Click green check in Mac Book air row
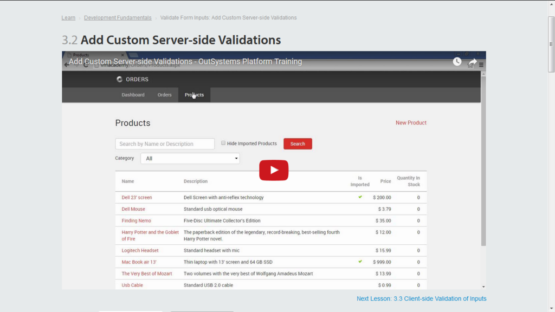 click(360, 262)
